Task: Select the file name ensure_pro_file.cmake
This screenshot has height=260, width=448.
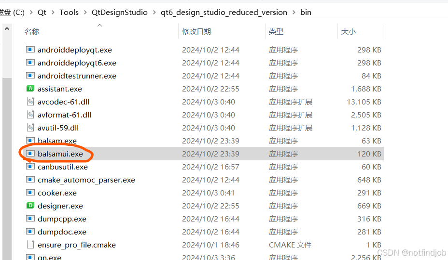Action: click(x=77, y=245)
